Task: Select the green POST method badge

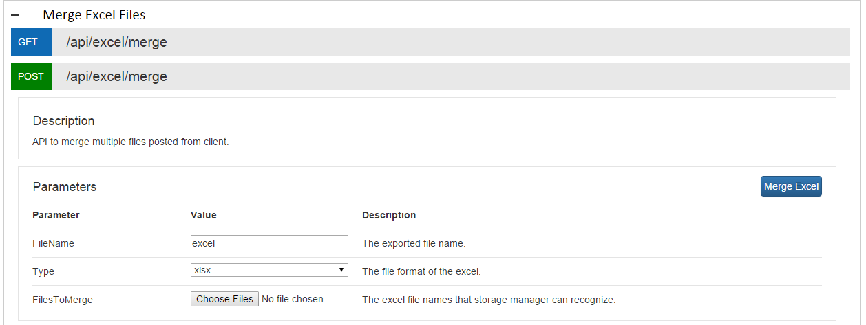Action: [31, 76]
